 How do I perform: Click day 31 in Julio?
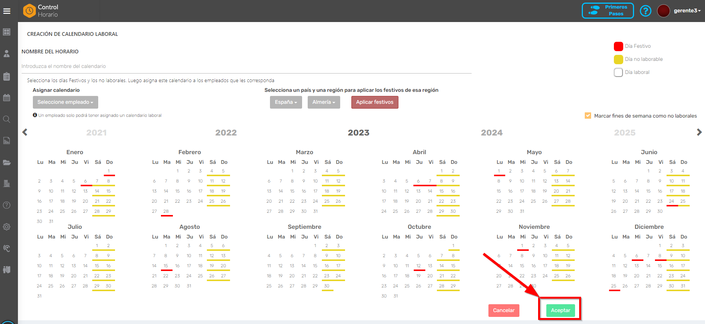pyautogui.click(x=39, y=296)
